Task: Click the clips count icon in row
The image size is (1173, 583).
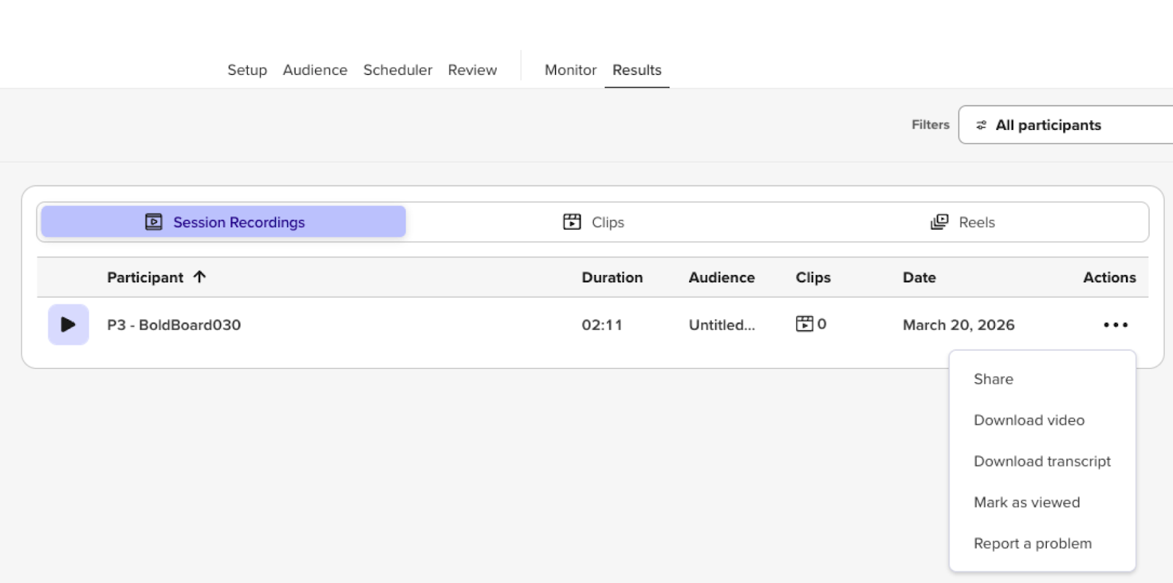Action: 804,323
